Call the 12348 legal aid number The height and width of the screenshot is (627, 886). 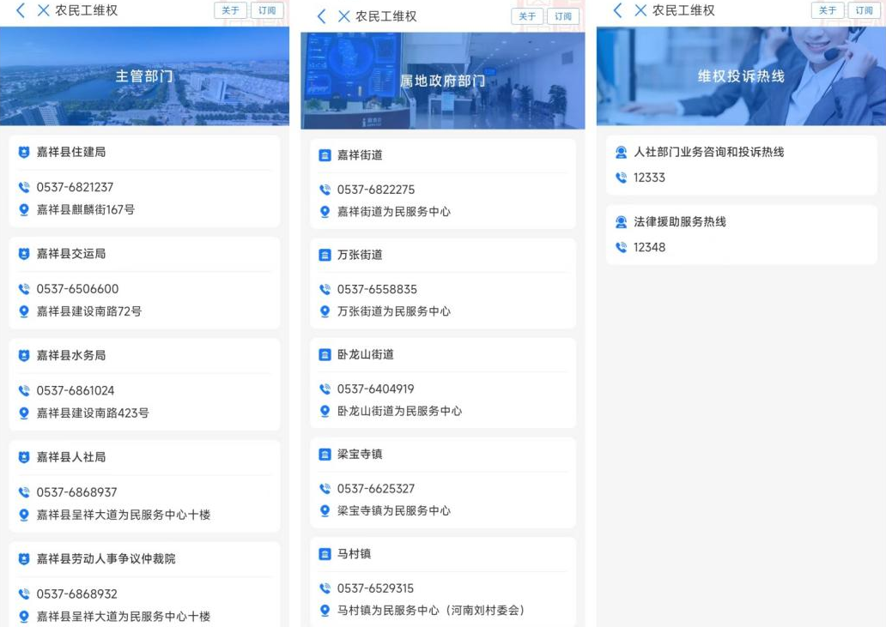pos(649,247)
